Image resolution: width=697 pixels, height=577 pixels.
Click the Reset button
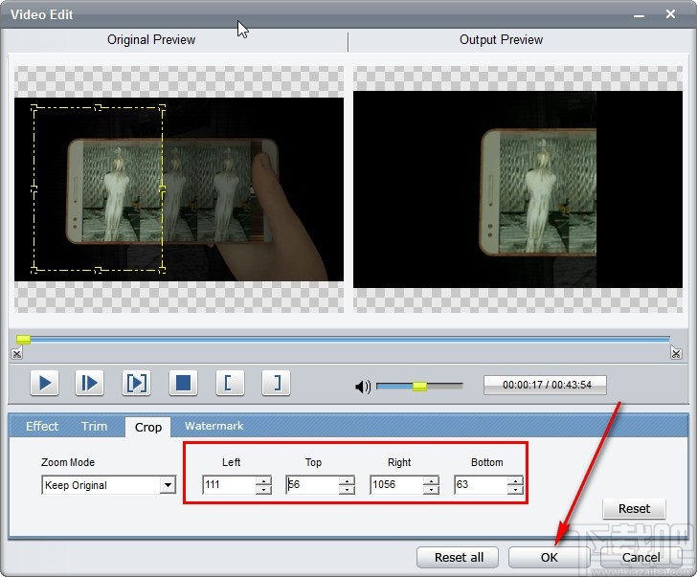pyautogui.click(x=634, y=509)
